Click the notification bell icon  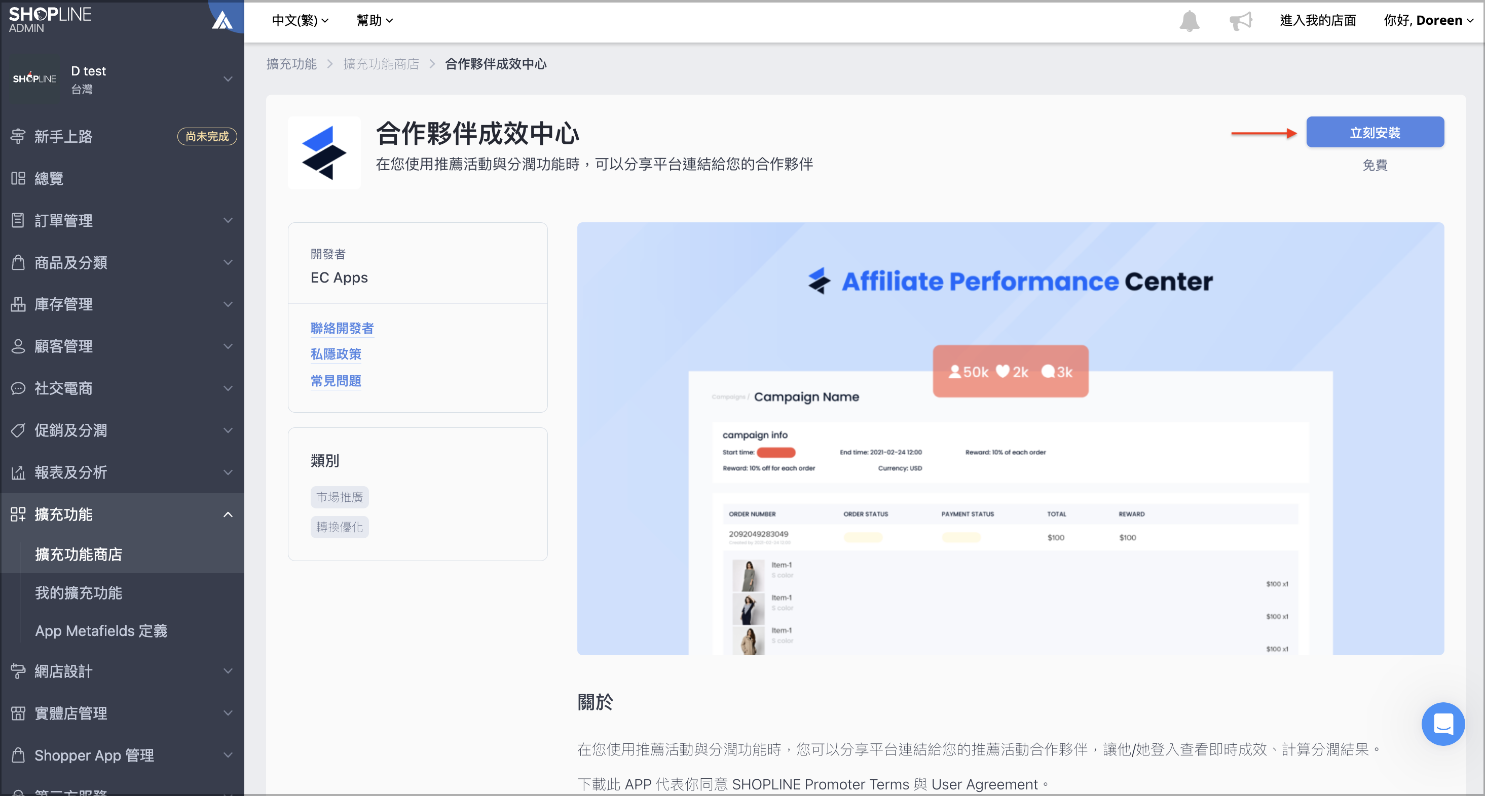tap(1189, 21)
